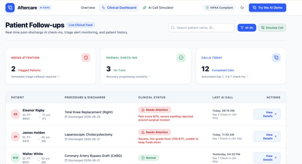Click the Yesterday, 04:20 PM call time
302x164 pixels.
click(x=226, y=154)
